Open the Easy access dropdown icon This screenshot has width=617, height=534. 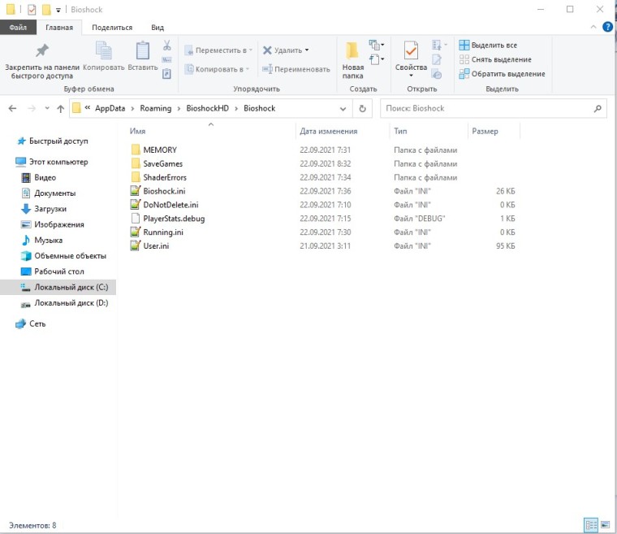pos(377,59)
